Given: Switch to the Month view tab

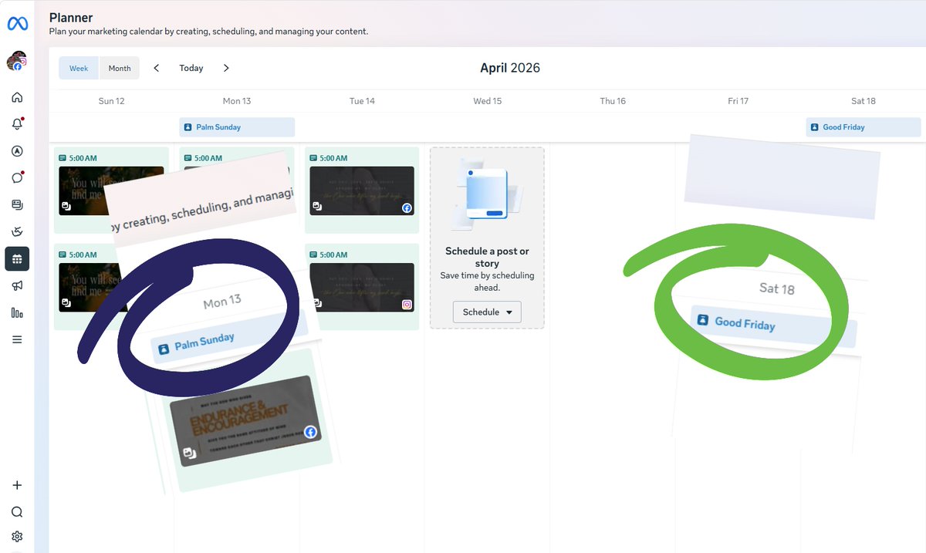Looking at the screenshot, I should coord(120,68).
